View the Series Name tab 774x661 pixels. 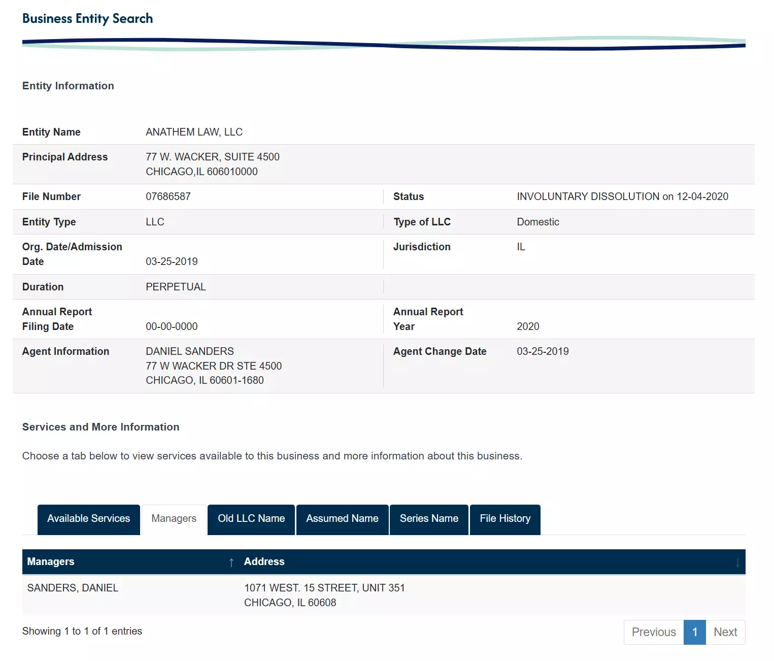pyautogui.click(x=429, y=519)
